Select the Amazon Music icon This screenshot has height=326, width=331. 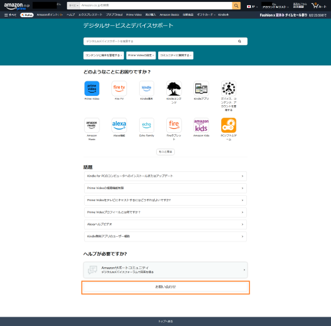click(92, 125)
